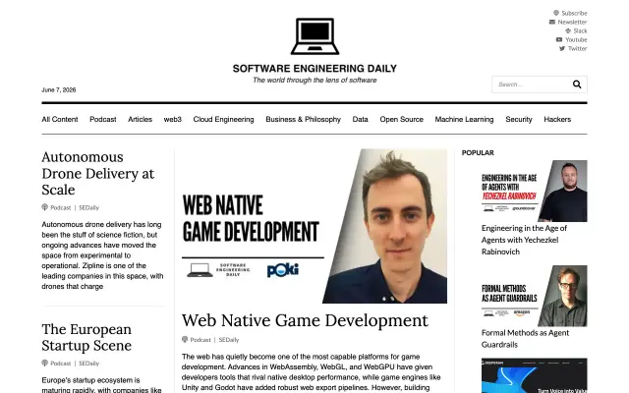Open the Twitter link
Image resolution: width=629 pixels, height=393 pixels.
tap(577, 48)
